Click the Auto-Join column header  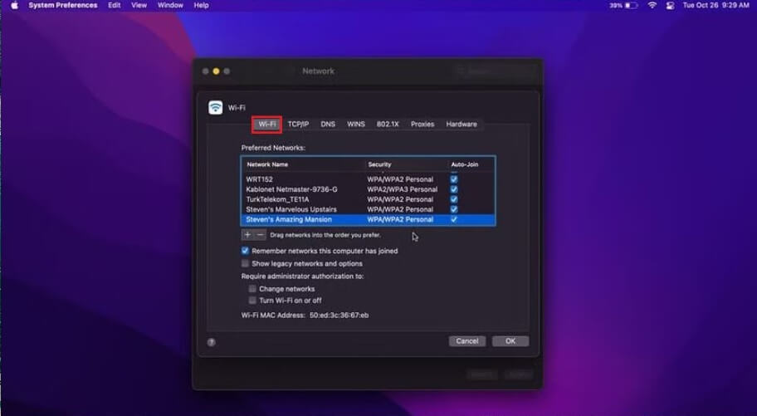pos(465,164)
